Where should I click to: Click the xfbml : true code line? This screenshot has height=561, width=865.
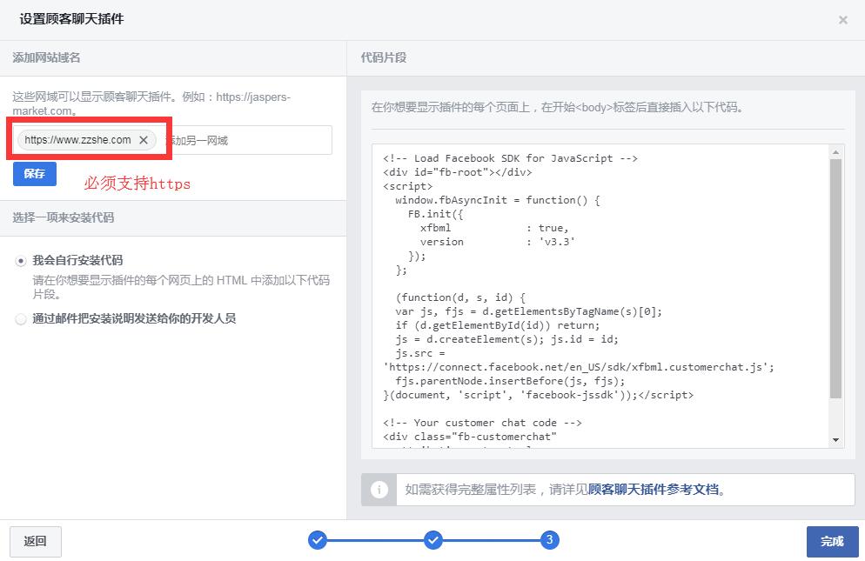[x=494, y=229]
